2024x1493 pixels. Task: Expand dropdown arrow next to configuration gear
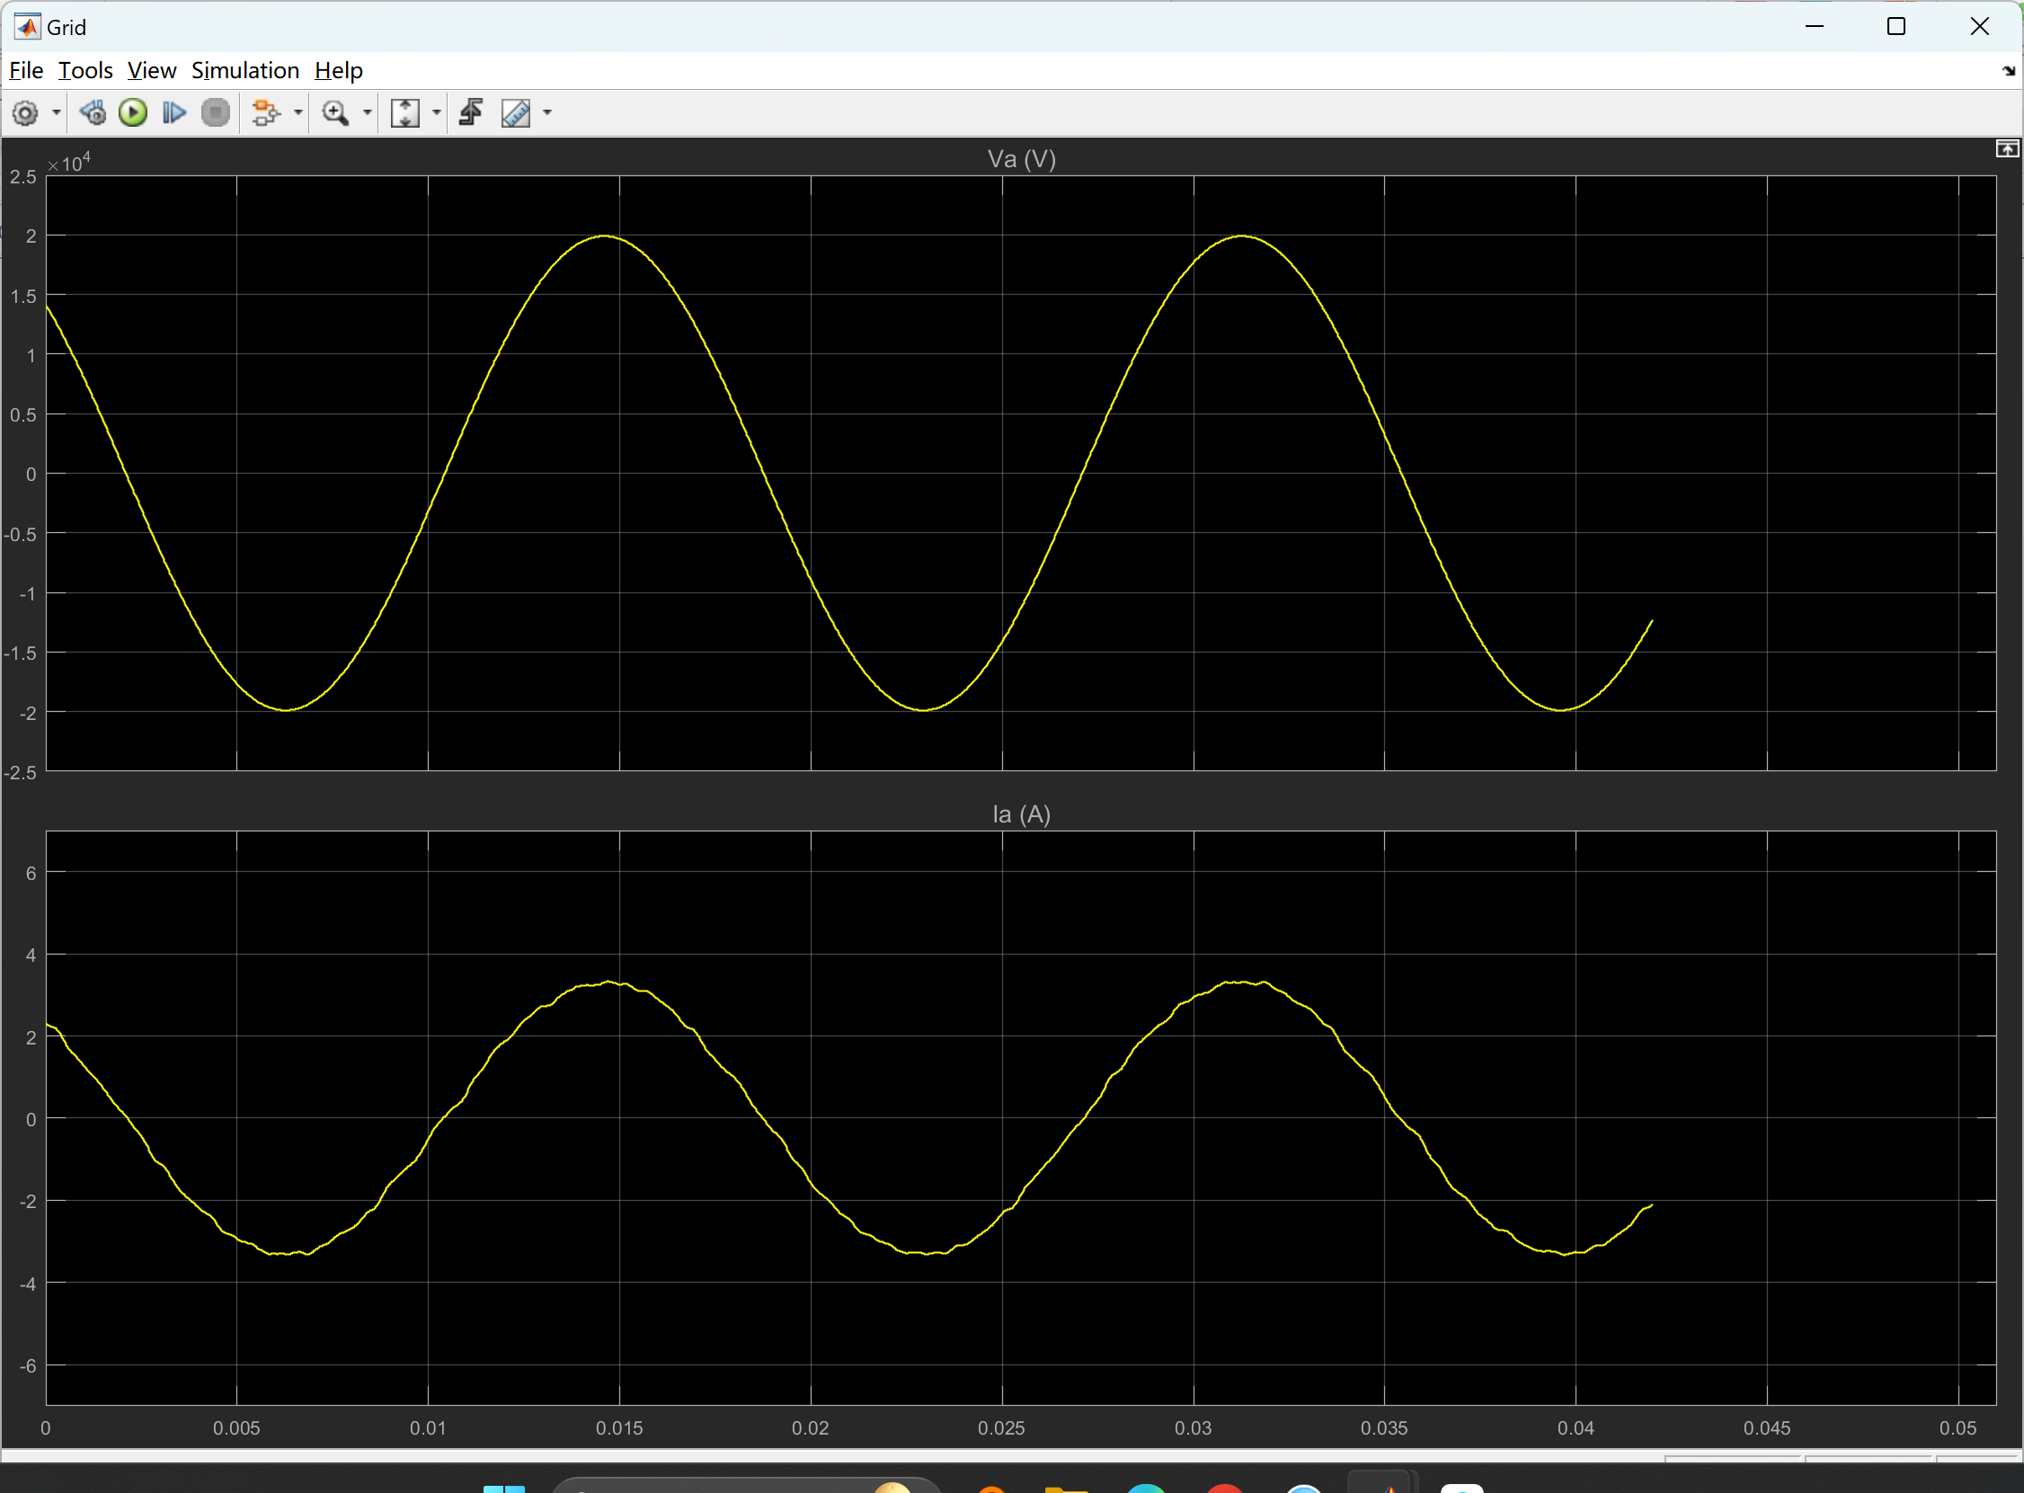pos(56,113)
